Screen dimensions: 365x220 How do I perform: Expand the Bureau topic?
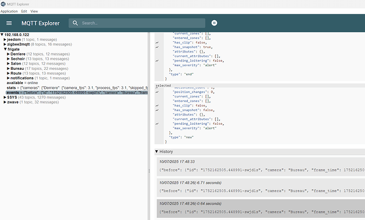click(8, 68)
